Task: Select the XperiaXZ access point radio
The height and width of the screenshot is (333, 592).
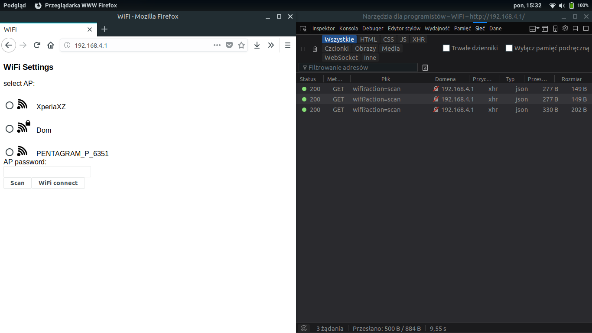Action: [x=10, y=105]
